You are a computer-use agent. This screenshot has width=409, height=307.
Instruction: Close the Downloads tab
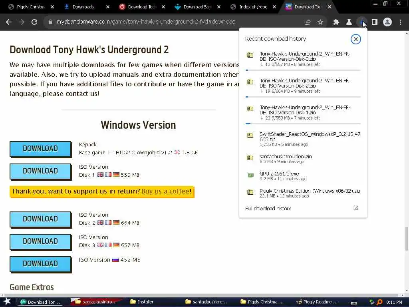(x=108, y=7)
